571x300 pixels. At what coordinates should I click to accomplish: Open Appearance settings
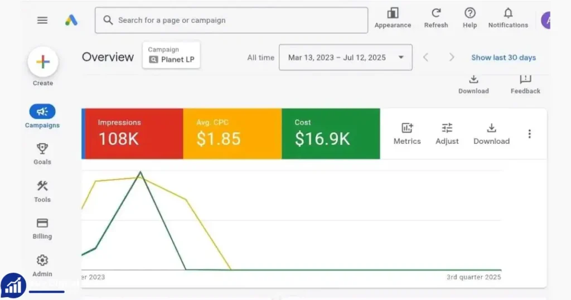click(x=393, y=18)
